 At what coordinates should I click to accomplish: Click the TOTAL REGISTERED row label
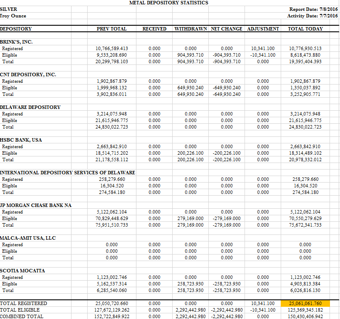click(24, 304)
